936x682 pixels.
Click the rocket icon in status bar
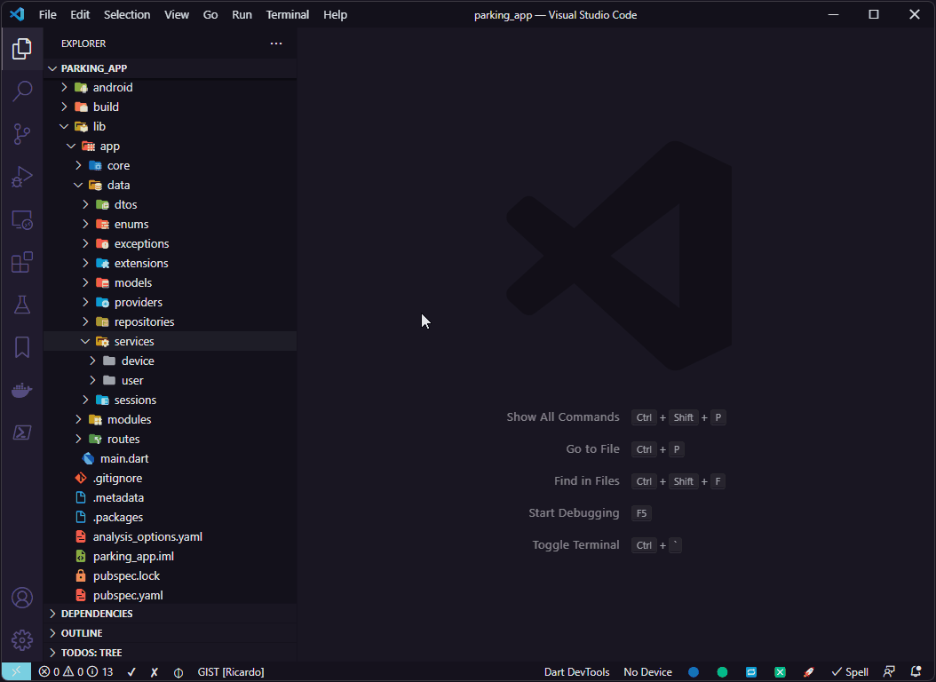click(x=809, y=672)
